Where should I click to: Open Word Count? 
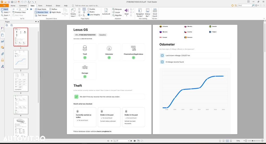(155, 13)
